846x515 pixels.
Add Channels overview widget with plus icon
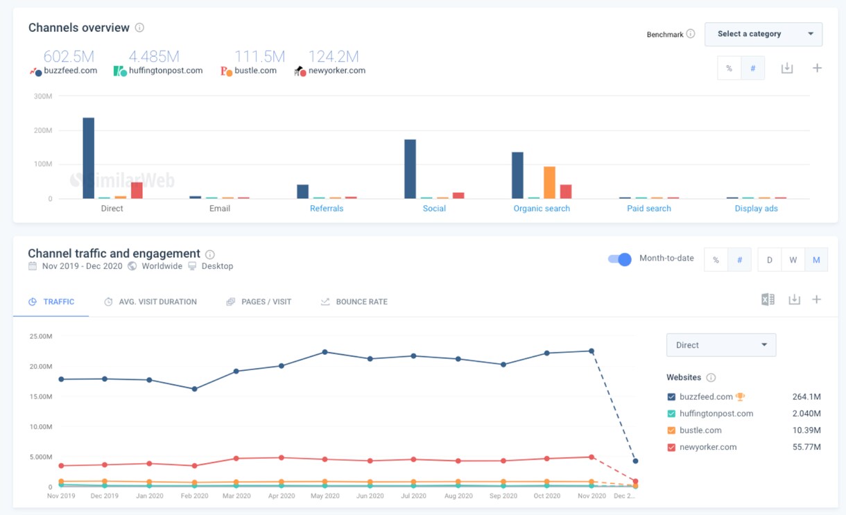coord(817,68)
